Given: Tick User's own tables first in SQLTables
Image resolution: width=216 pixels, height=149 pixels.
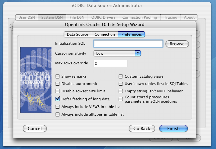Looking at the screenshot, I should (121, 84).
